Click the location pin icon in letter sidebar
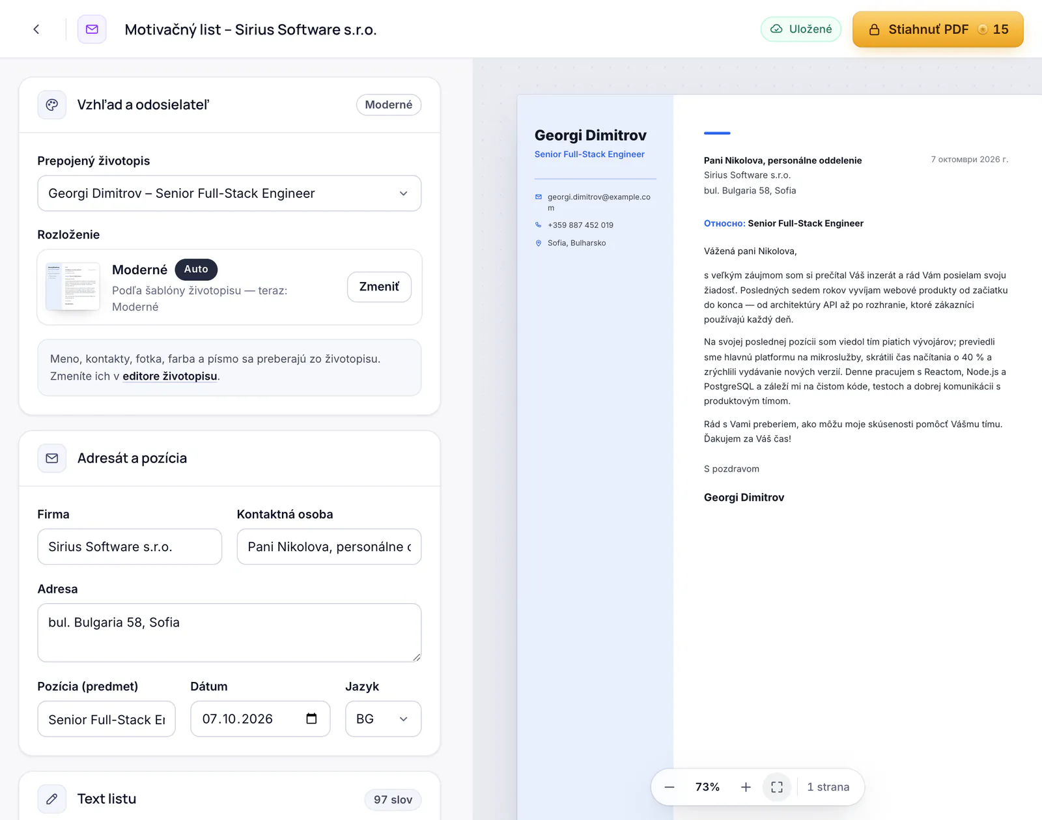The image size is (1042, 820). tap(539, 243)
